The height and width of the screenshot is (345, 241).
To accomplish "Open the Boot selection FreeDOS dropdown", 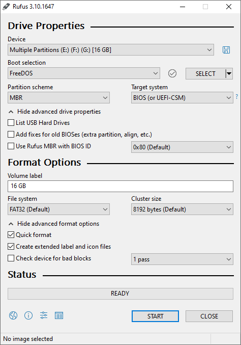I will pyautogui.click(x=84, y=73).
